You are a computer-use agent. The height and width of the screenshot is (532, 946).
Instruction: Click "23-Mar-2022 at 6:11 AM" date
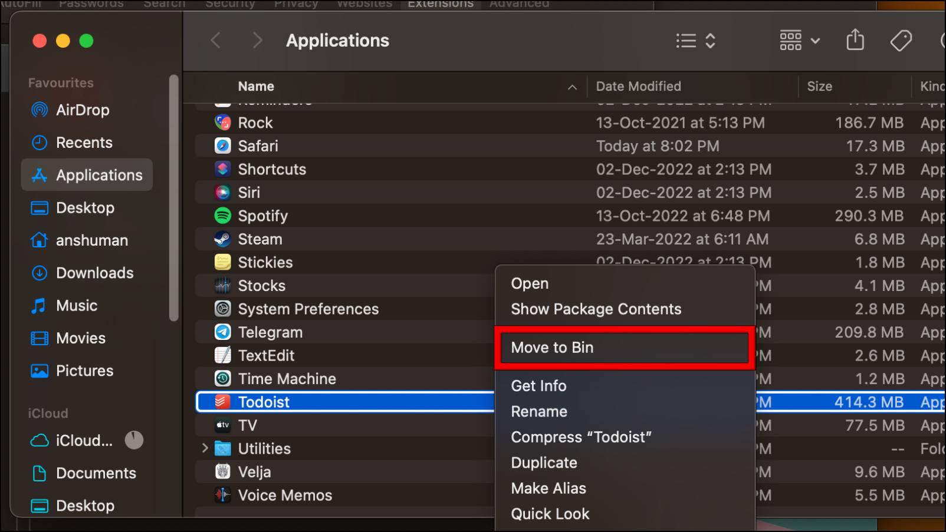click(x=682, y=239)
